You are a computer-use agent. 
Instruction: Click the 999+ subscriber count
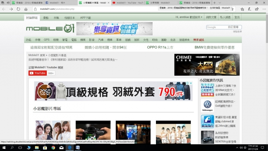coord(51,73)
